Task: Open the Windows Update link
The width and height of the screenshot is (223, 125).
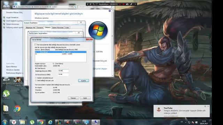Action: [x=13, y=70]
